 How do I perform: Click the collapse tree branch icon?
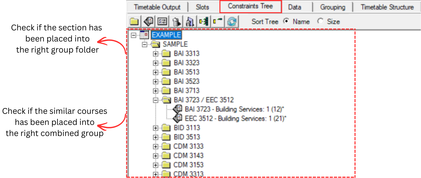tap(217, 21)
